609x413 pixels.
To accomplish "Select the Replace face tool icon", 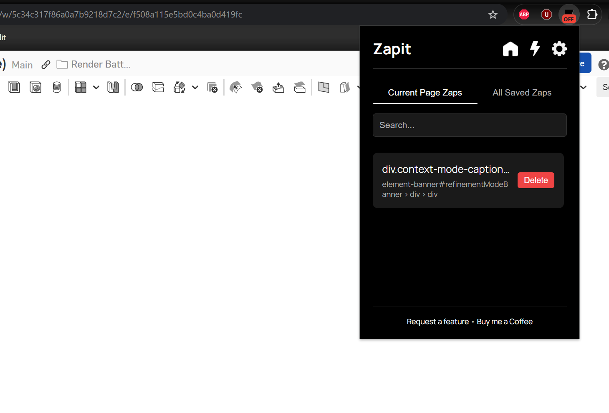I will point(300,87).
